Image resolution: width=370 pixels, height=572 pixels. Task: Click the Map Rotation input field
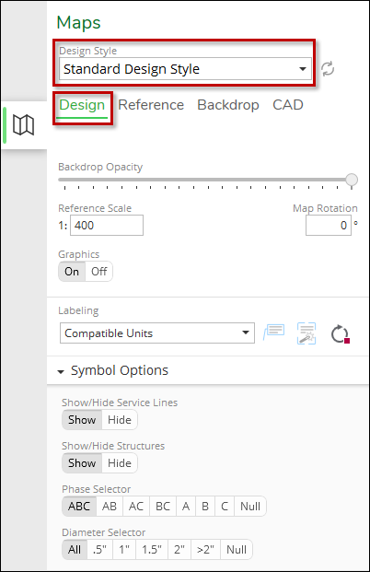(329, 226)
